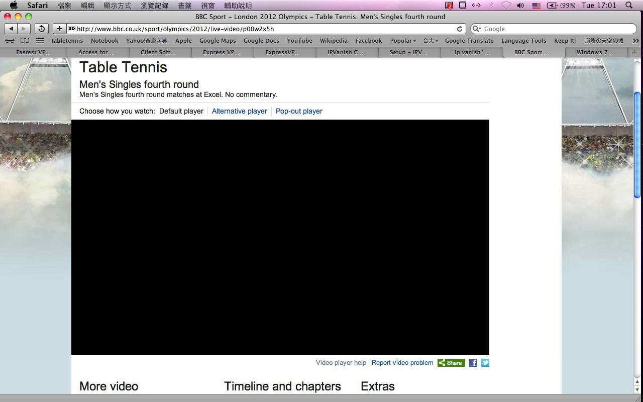The height and width of the screenshot is (402, 643).
Task: Click the Wi-Fi status icon
Action: click(506, 6)
